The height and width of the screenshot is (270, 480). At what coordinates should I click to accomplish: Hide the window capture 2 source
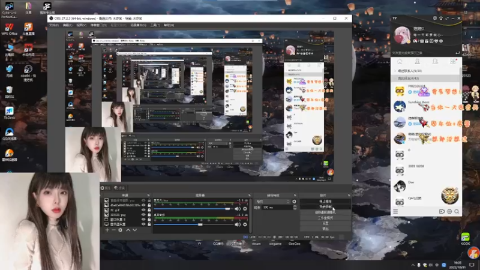143,219
